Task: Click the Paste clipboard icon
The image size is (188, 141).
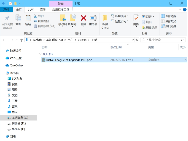Action: [28, 18]
